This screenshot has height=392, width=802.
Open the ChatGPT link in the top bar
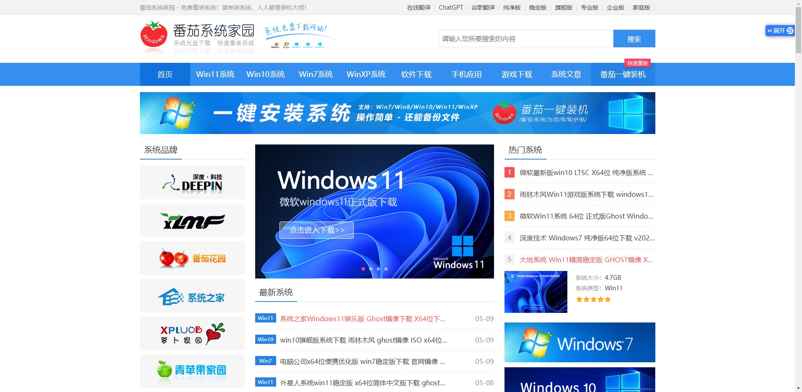(x=450, y=7)
